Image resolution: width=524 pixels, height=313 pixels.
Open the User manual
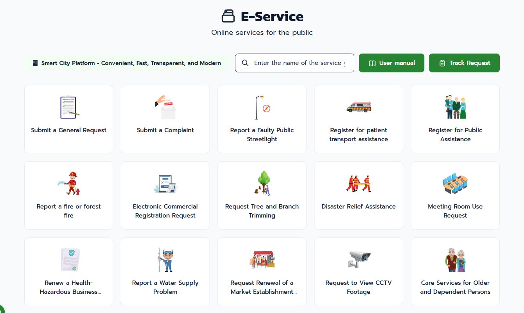tap(391, 63)
